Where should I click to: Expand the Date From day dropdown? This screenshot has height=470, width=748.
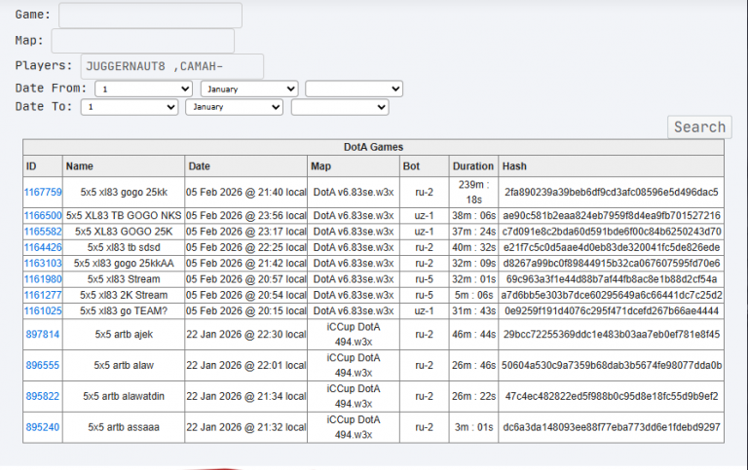point(143,89)
